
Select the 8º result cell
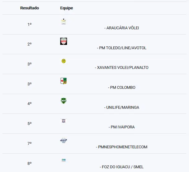29,163
